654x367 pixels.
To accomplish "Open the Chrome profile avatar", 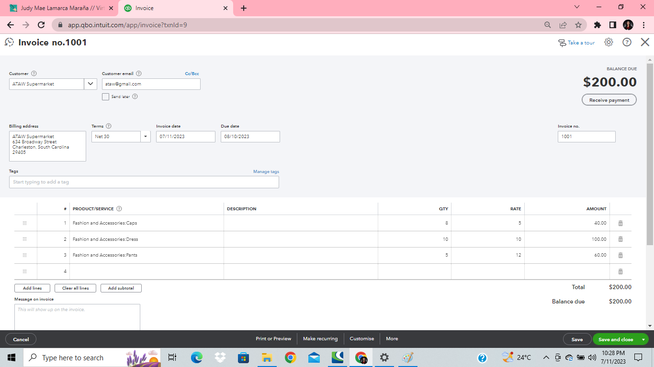I will coord(628,25).
